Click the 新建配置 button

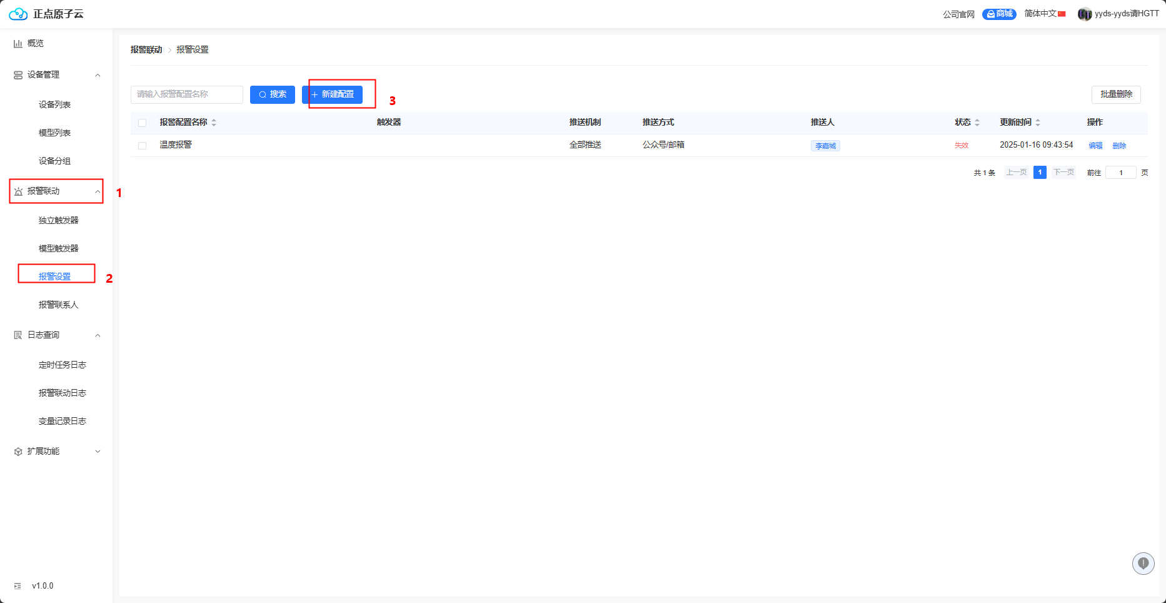pyautogui.click(x=332, y=94)
